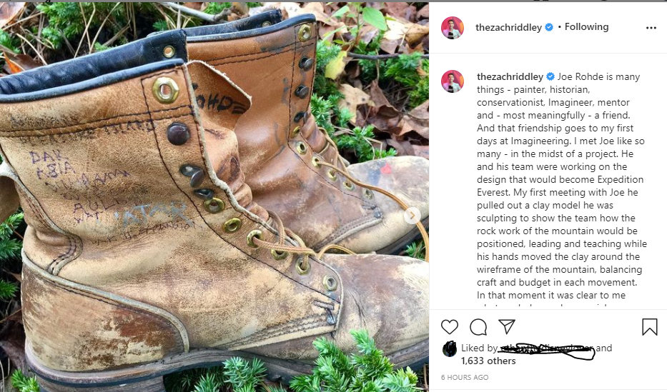Screen dimensions: 667x392
Task: Open the three-dot more options menu
Action: pyautogui.click(x=651, y=28)
